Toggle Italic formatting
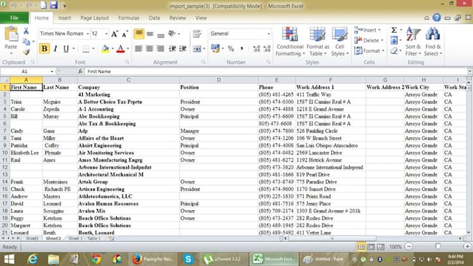This screenshot has height=266, width=473. (55, 49)
